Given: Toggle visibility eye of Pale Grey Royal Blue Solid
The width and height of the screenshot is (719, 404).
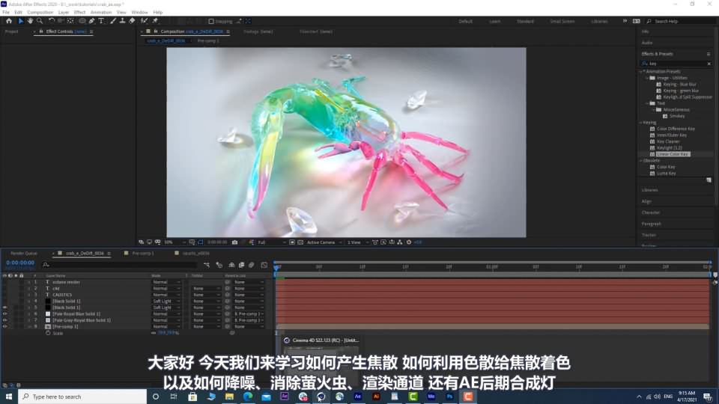Looking at the screenshot, I should pyautogui.click(x=5, y=320).
